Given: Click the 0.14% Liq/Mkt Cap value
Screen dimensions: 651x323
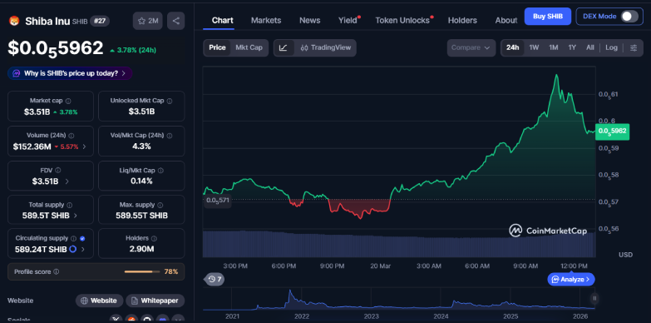Looking at the screenshot, I should click(141, 181).
